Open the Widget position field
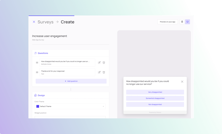Image resolution: width=222 pixels, height=134 pixels. (70, 117)
